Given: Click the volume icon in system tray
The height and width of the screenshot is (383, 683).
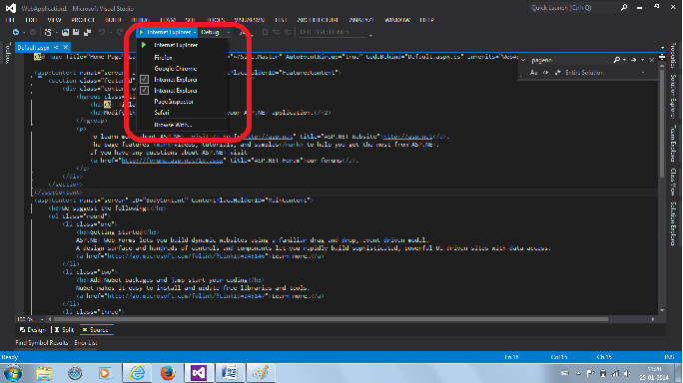Looking at the screenshot, I should point(627,373).
